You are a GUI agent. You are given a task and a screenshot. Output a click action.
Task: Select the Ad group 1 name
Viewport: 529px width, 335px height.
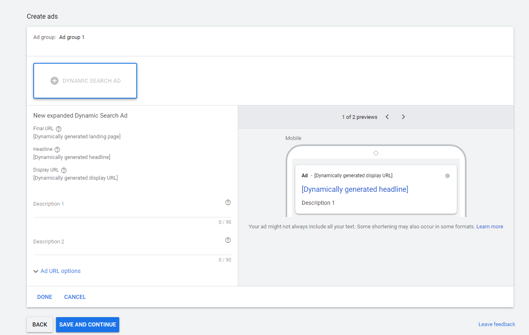(x=72, y=37)
